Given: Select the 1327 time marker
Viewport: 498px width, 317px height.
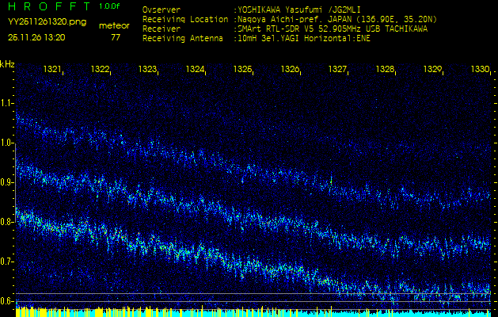Looking at the screenshot, I should (338, 70).
